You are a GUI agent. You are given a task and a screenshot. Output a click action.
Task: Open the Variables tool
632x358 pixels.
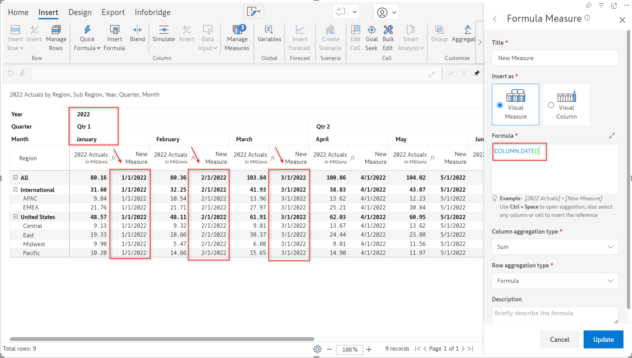point(269,30)
